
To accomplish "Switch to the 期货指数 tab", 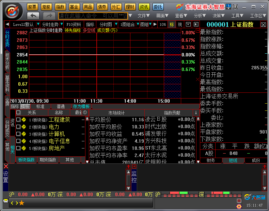I will pyautogui.click(x=48, y=160).
